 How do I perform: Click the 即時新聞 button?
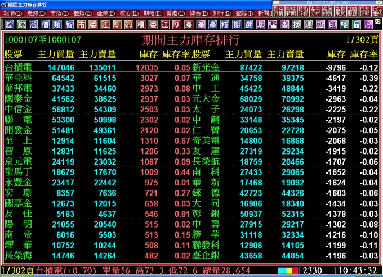(x=291, y=11)
